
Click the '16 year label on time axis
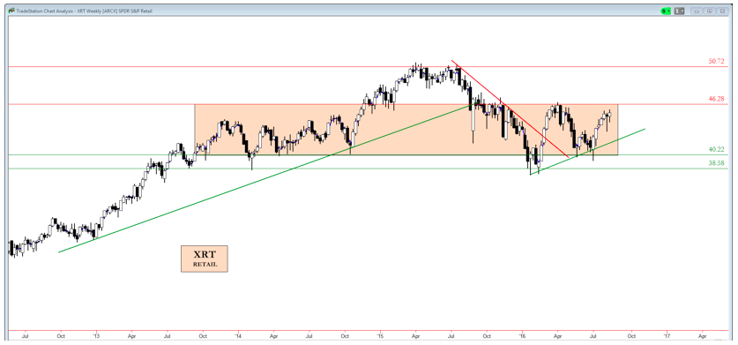tap(523, 336)
